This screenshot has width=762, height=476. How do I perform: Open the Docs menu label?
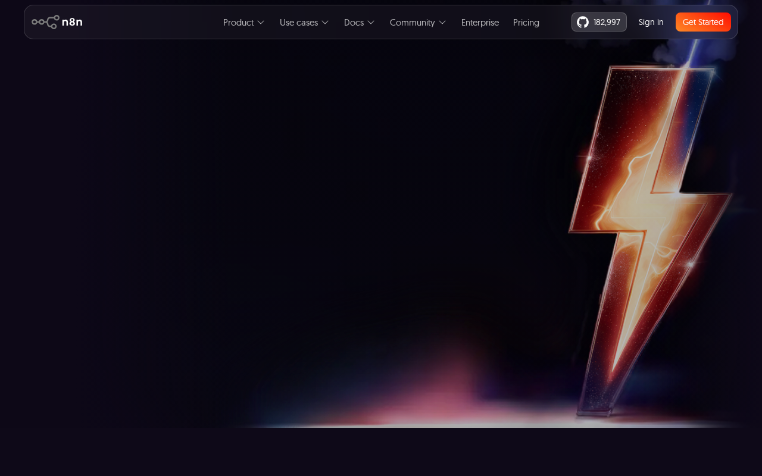tap(354, 22)
